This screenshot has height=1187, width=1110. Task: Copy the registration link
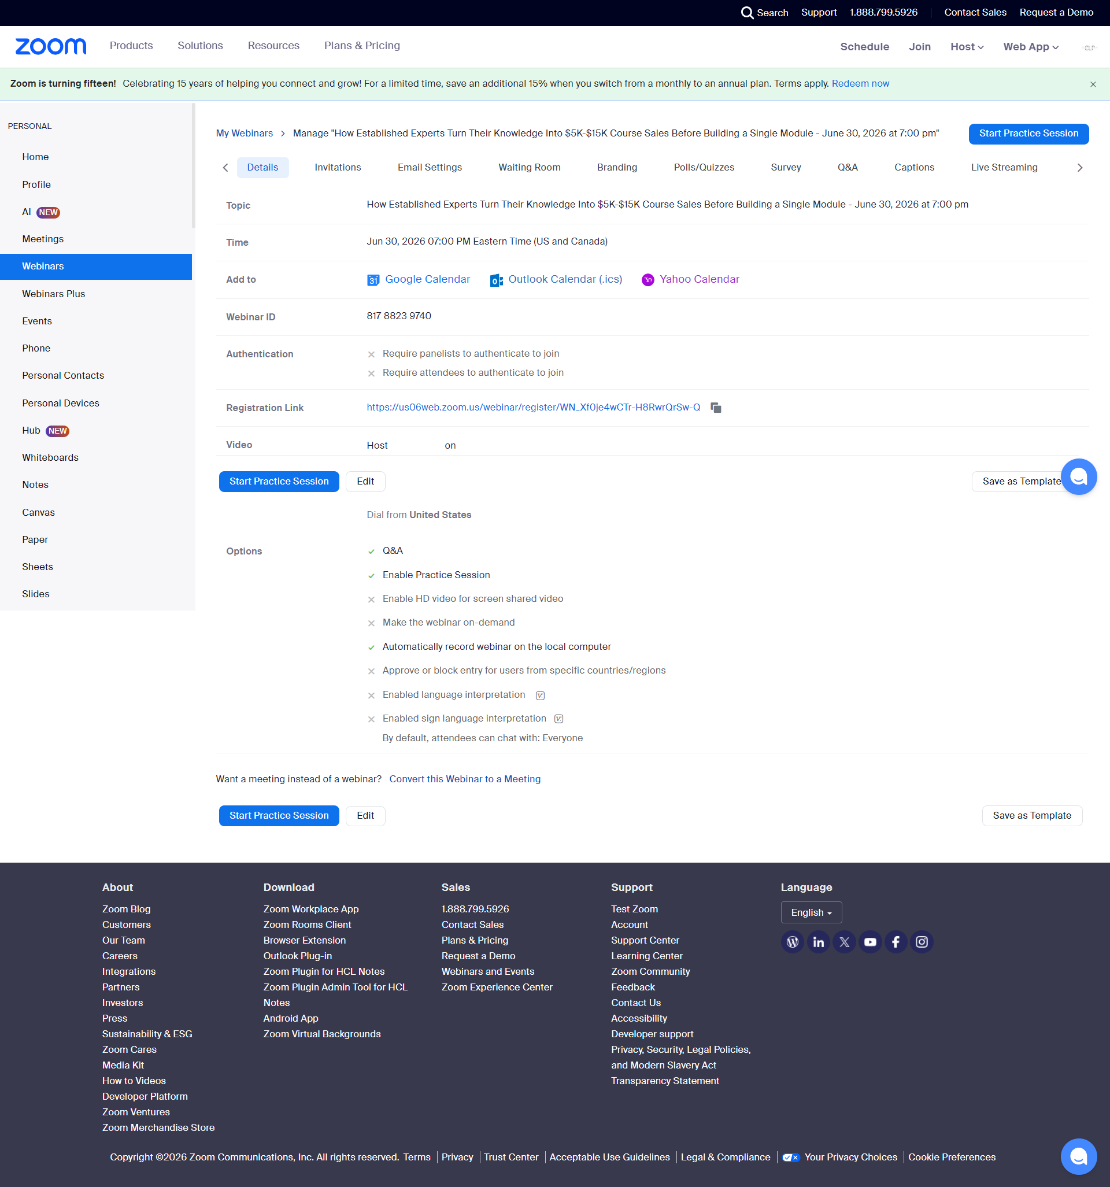pyautogui.click(x=716, y=407)
